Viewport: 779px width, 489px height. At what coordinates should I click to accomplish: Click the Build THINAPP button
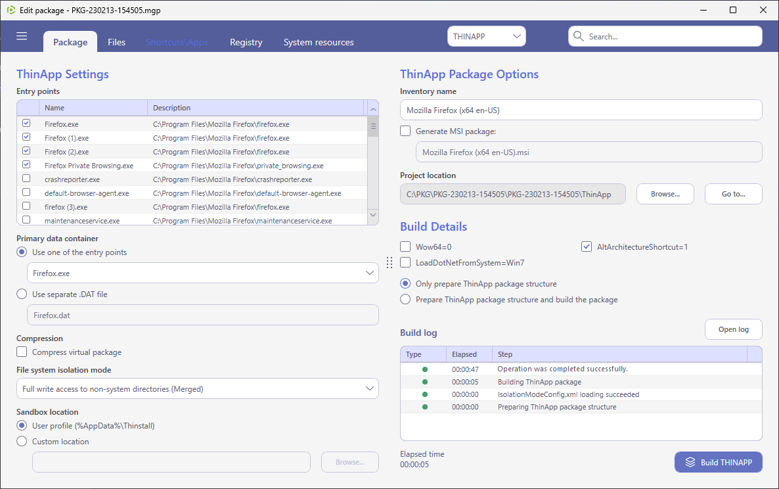click(x=719, y=462)
